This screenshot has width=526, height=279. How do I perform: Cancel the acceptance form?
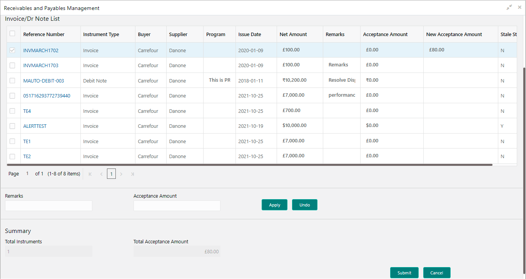tap(437, 273)
